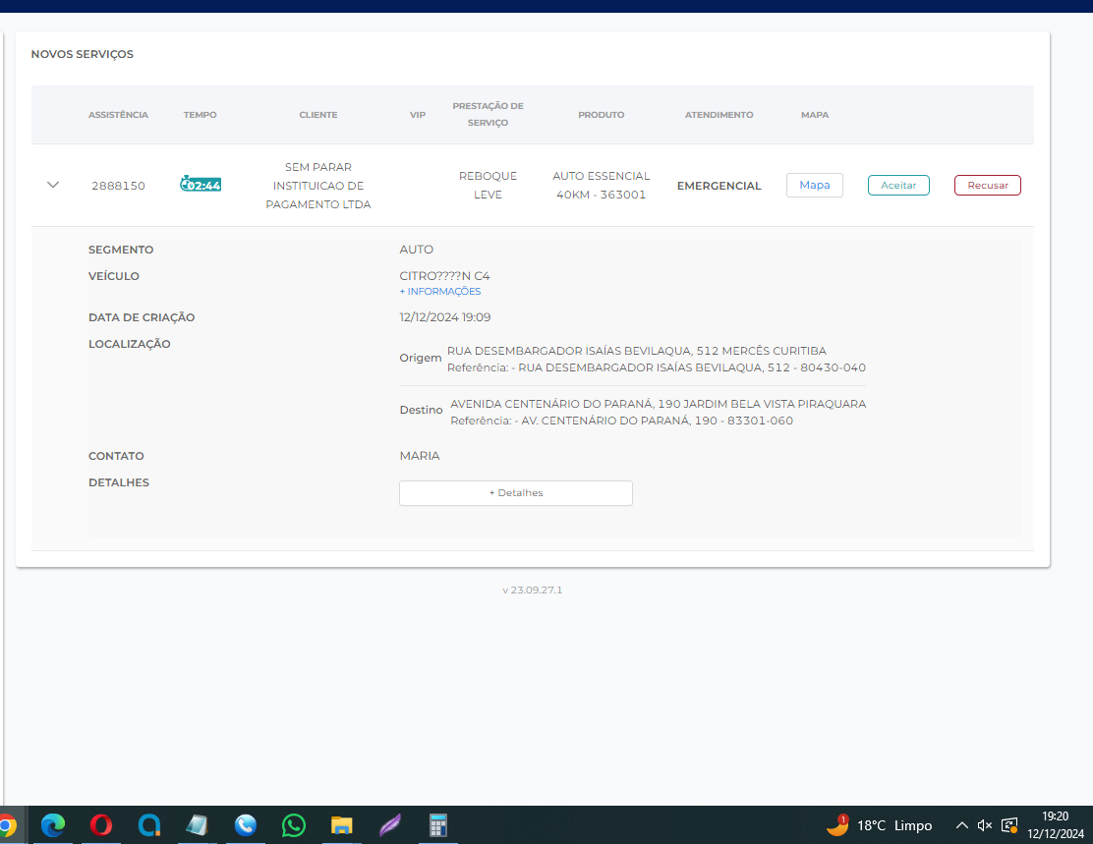The height and width of the screenshot is (844, 1093).
Task: Expand the + Detalhes section
Action: pyautogui.click(x=515, y=493)
